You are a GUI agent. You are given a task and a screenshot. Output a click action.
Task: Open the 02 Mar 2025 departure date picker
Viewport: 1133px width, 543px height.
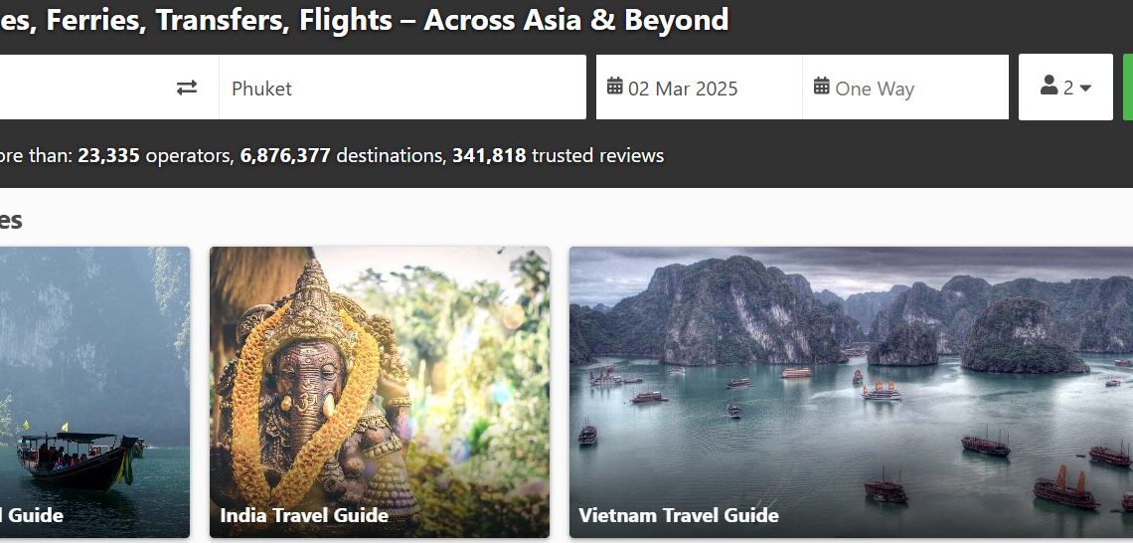[x=684, y=89]
